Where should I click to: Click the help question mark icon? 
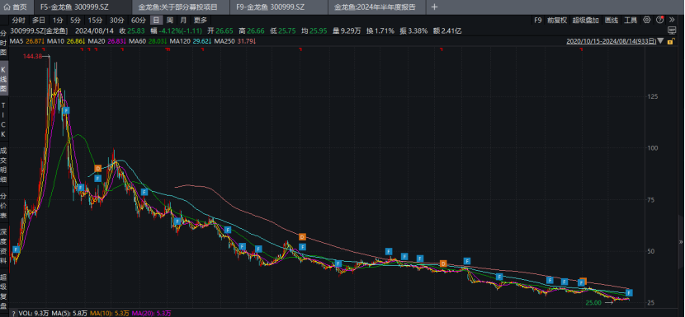[x=659, y=20]
